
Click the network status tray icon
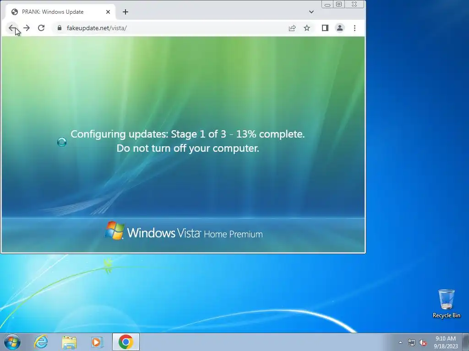[x=412, y=343]
